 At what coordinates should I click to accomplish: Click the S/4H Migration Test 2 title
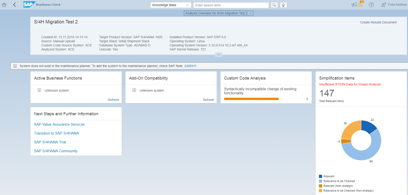pos(56,22)
